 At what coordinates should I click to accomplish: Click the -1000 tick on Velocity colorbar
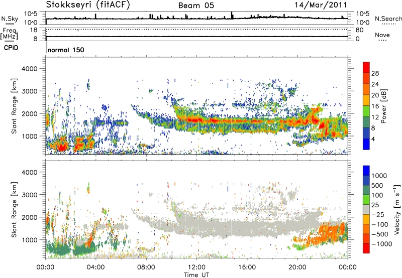(x=381, y=244)
